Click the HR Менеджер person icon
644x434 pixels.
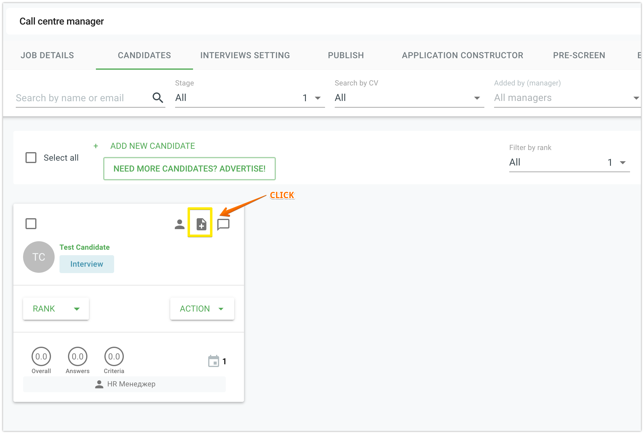tap(99, 384)
